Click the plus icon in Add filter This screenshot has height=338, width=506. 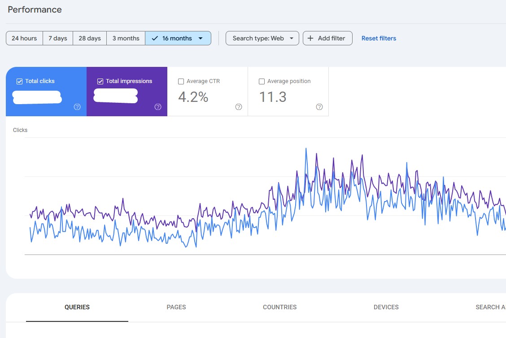pos(310,38)
